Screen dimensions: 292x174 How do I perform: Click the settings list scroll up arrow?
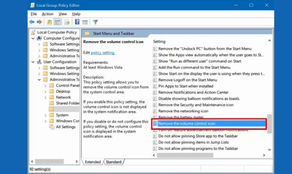coord(269,41)
